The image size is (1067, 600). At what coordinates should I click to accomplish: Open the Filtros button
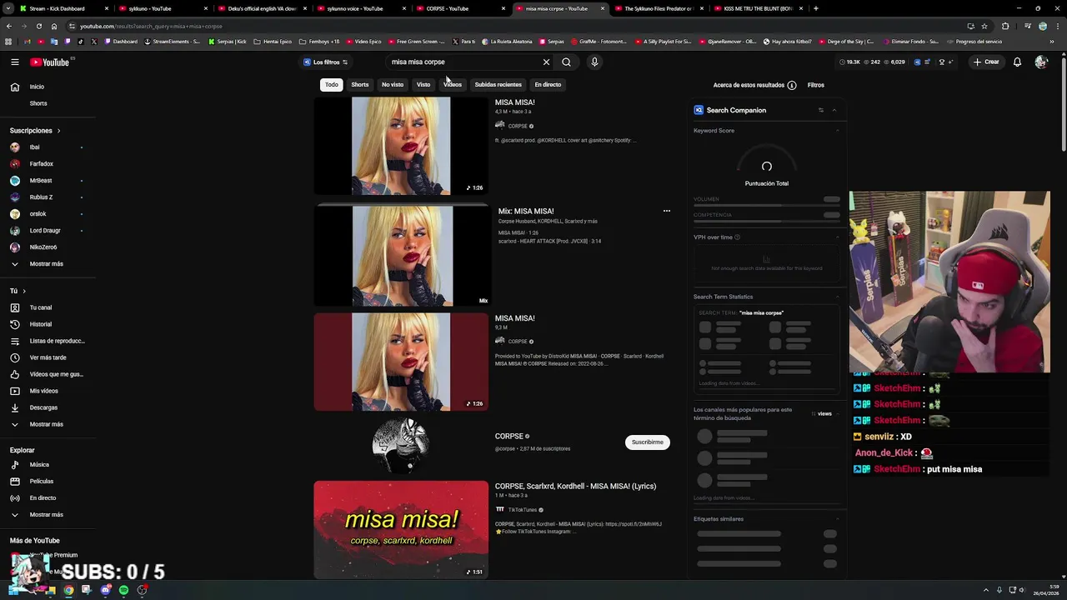815,85
